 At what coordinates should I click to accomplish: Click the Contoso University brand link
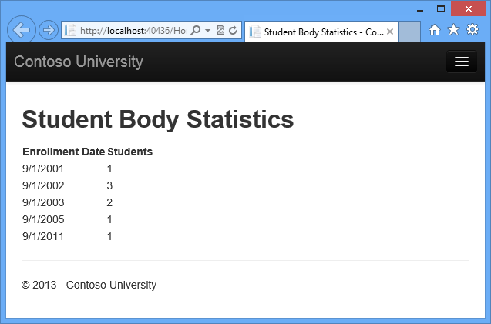79,62
